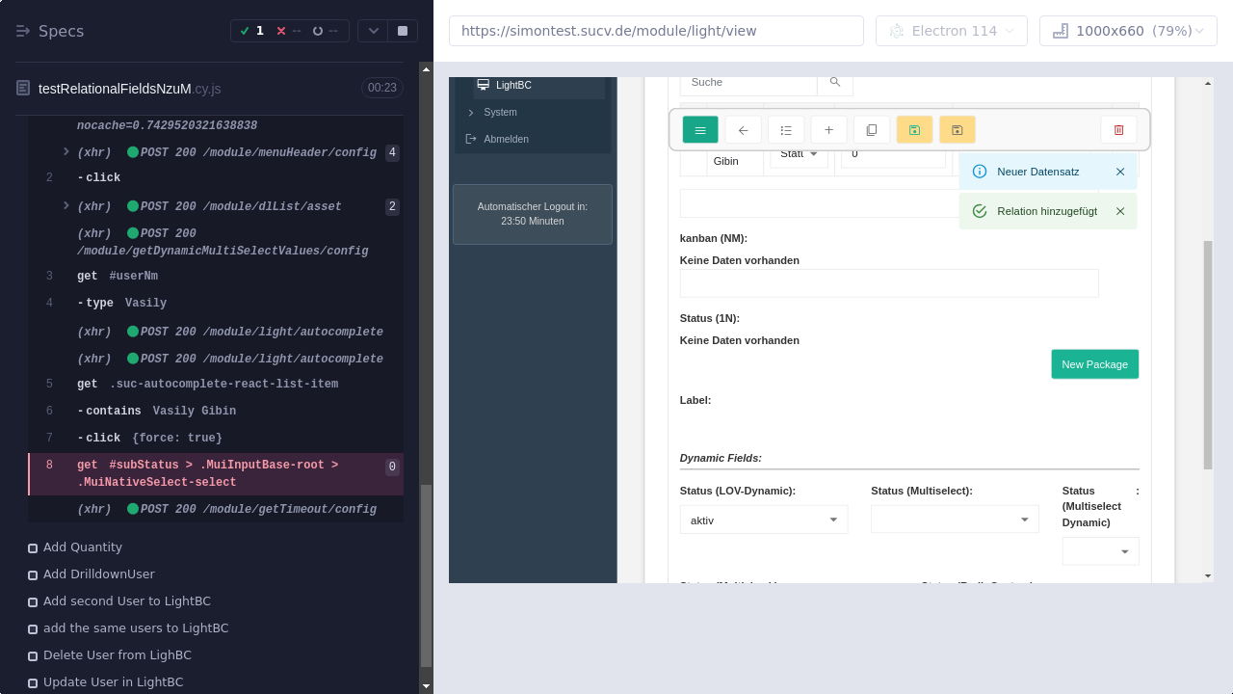The height and width of the screenshot is (694, 1233).
Task: Expand the menuHeader/config xhr log entry
Action: point(66,152)
